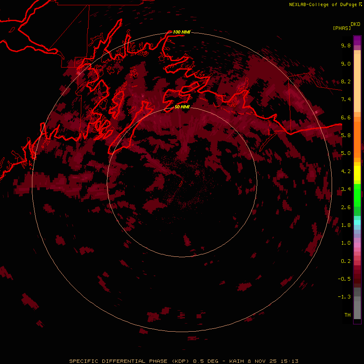The height and width of the screenshot is (364, 364).
Task: Click the 6.6 scale value
Action: click(x=346, y=117)
